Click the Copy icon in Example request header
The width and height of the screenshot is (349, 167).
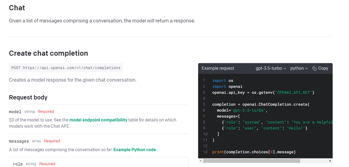314,68
